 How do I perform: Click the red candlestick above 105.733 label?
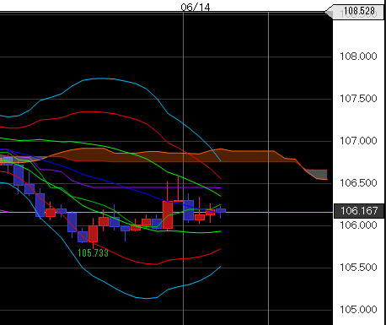pos(93,234)
